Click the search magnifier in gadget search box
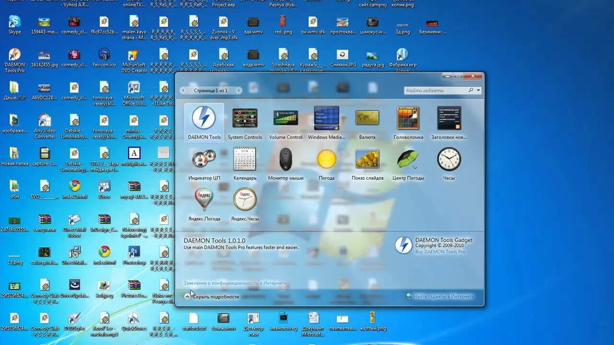614x345 pixels. coord(471,90)
